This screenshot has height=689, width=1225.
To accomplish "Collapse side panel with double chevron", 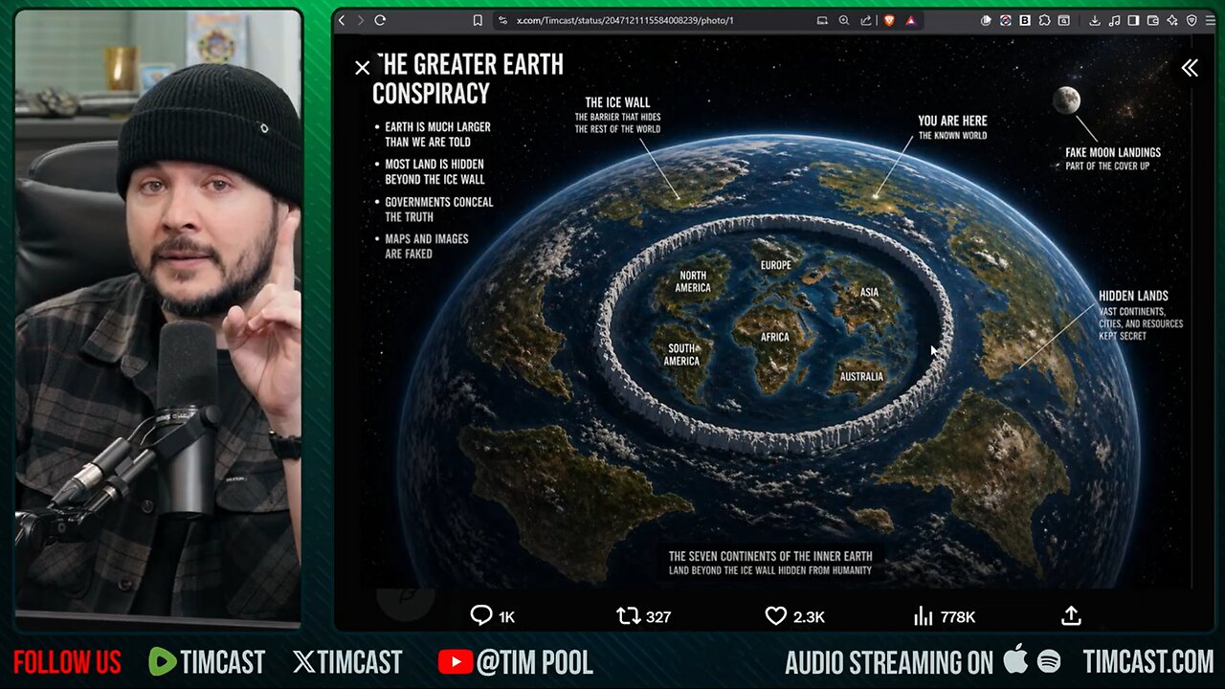I will 1189,68.
